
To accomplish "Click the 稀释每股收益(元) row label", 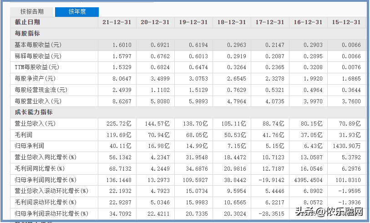I will pos(38,56).
